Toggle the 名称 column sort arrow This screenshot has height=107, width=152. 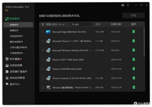[63, 24]
